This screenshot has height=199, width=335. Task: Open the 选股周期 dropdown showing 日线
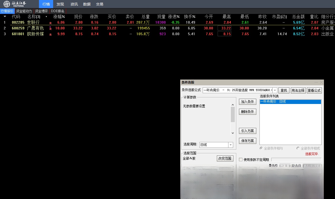230,145
